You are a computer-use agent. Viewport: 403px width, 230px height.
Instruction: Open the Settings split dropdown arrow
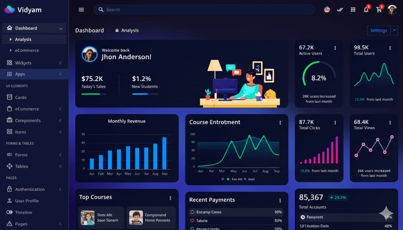[394, 30]
